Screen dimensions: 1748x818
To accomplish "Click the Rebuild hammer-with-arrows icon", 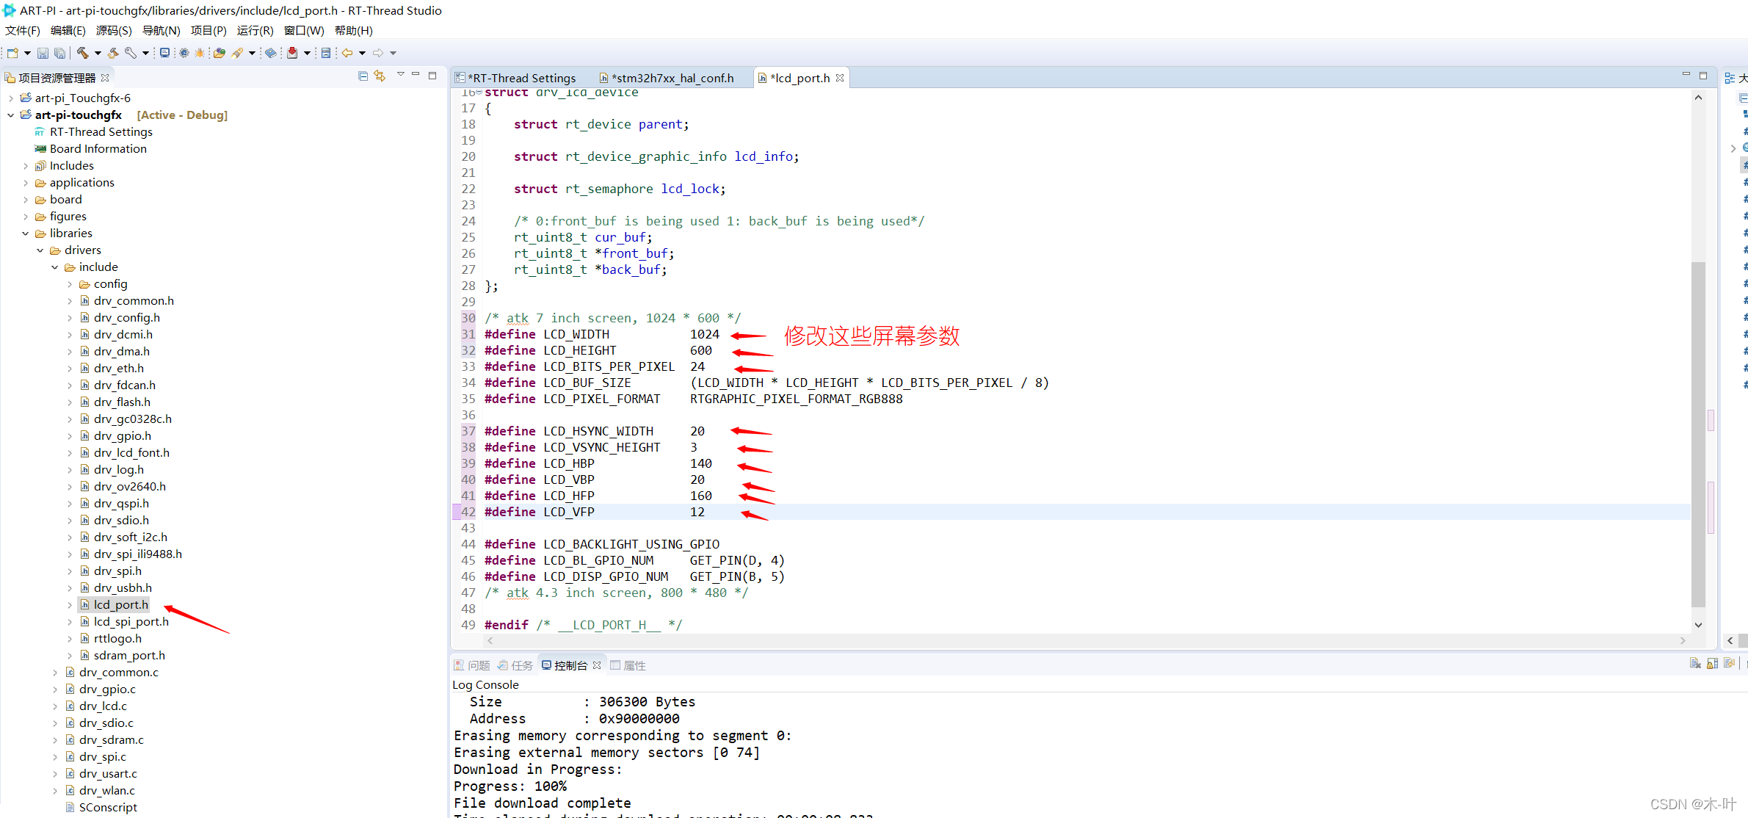I will click(113, 53).
